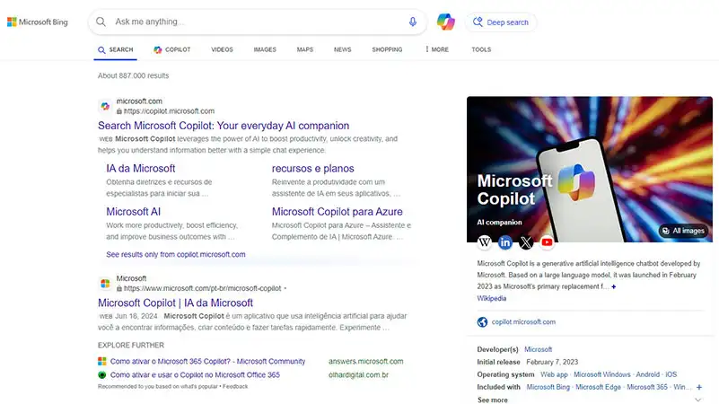Screen dimensions: 719x404
Task: Click the Deep search button
Action: [x=501, y=22]
